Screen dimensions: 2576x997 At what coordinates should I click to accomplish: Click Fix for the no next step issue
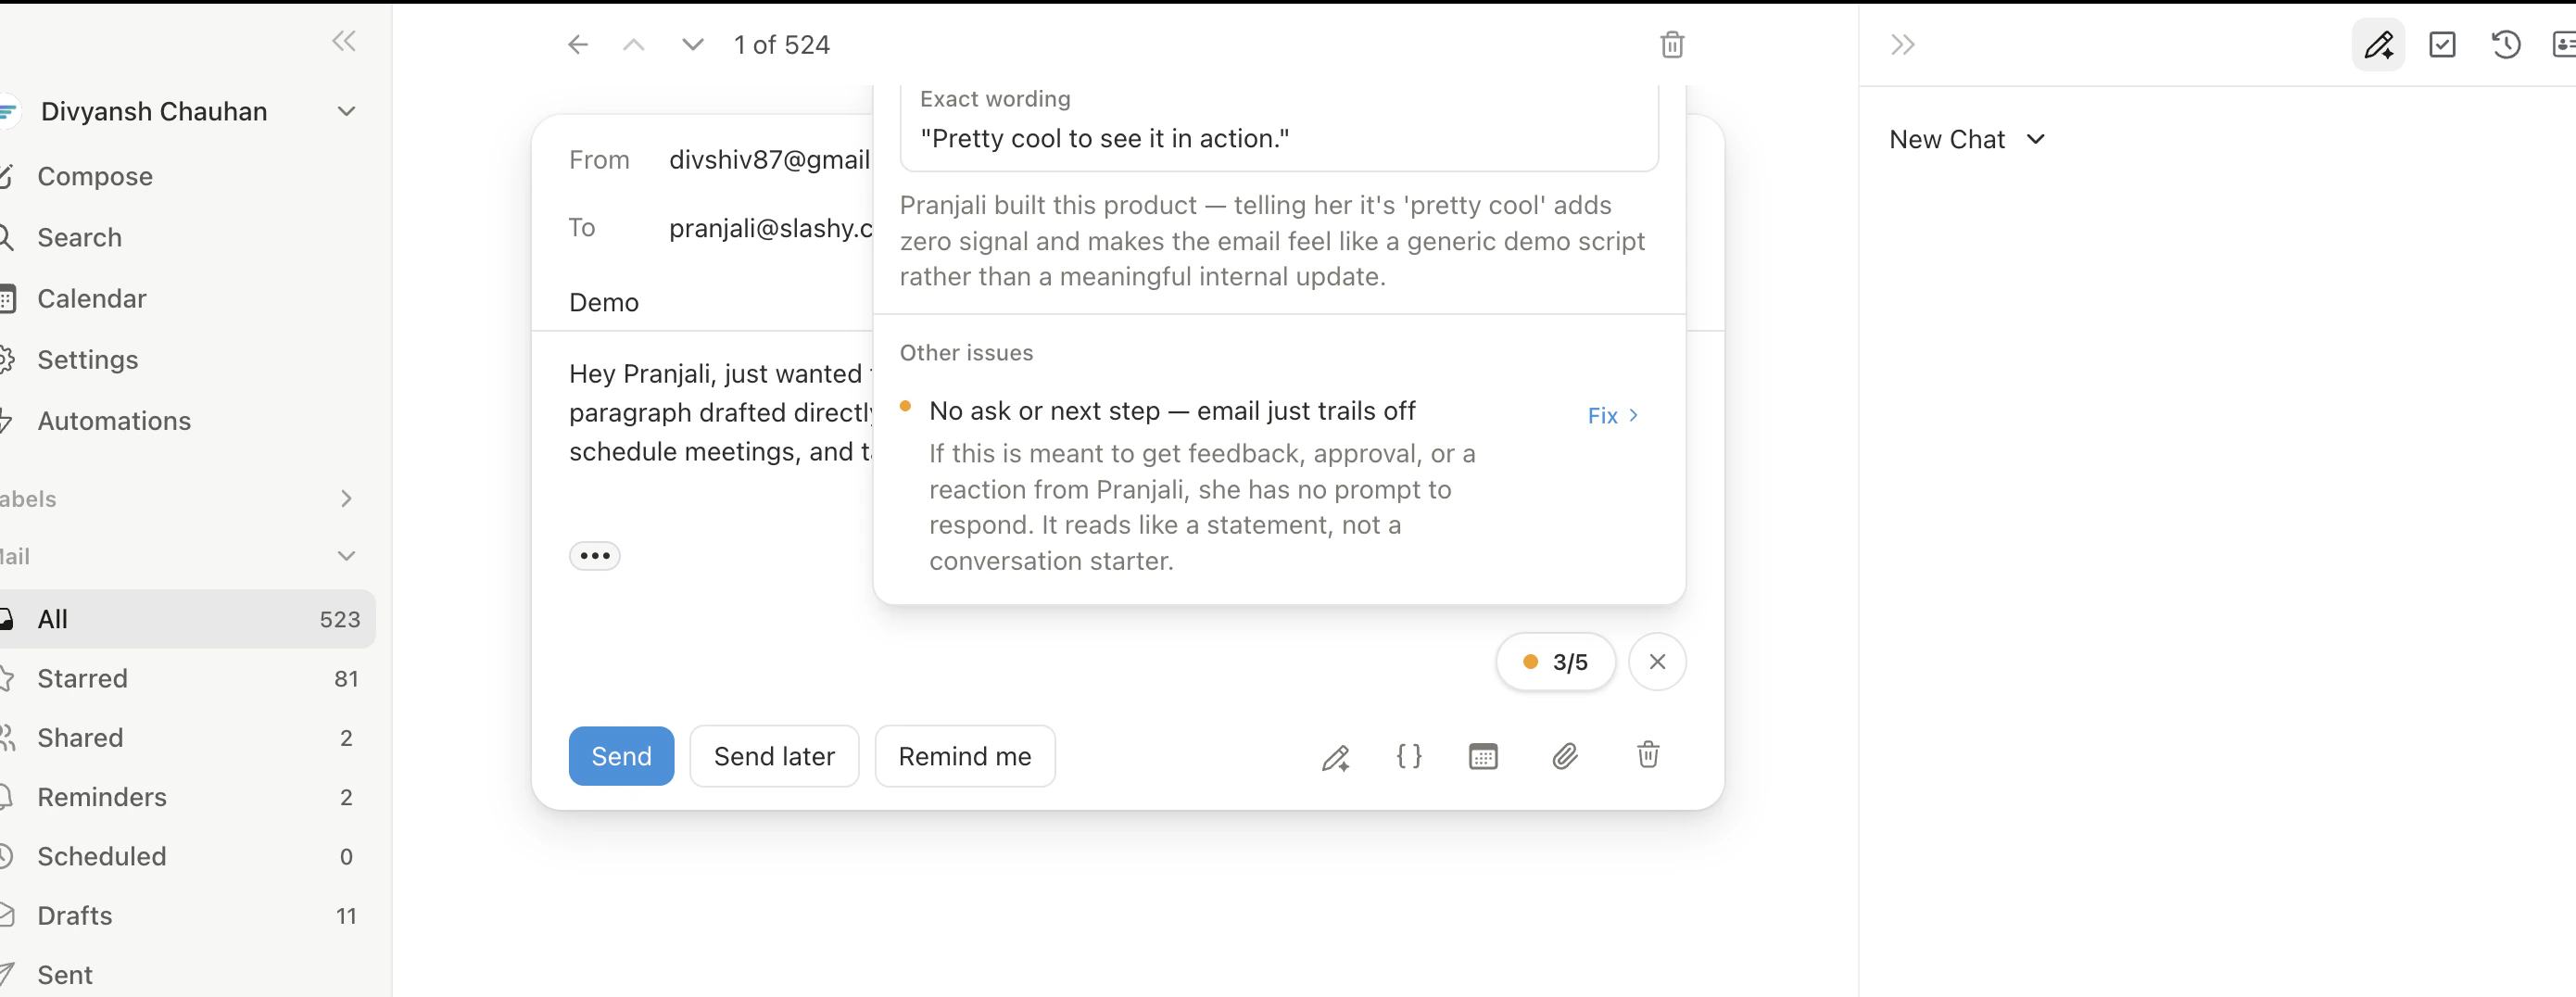coord(1613,416)
